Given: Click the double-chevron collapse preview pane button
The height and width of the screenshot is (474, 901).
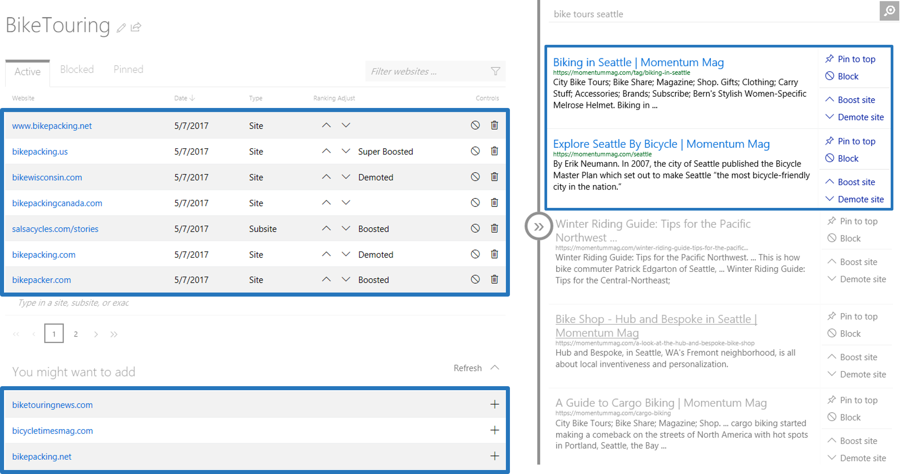Looking at the screenshot, I should 539,227.
